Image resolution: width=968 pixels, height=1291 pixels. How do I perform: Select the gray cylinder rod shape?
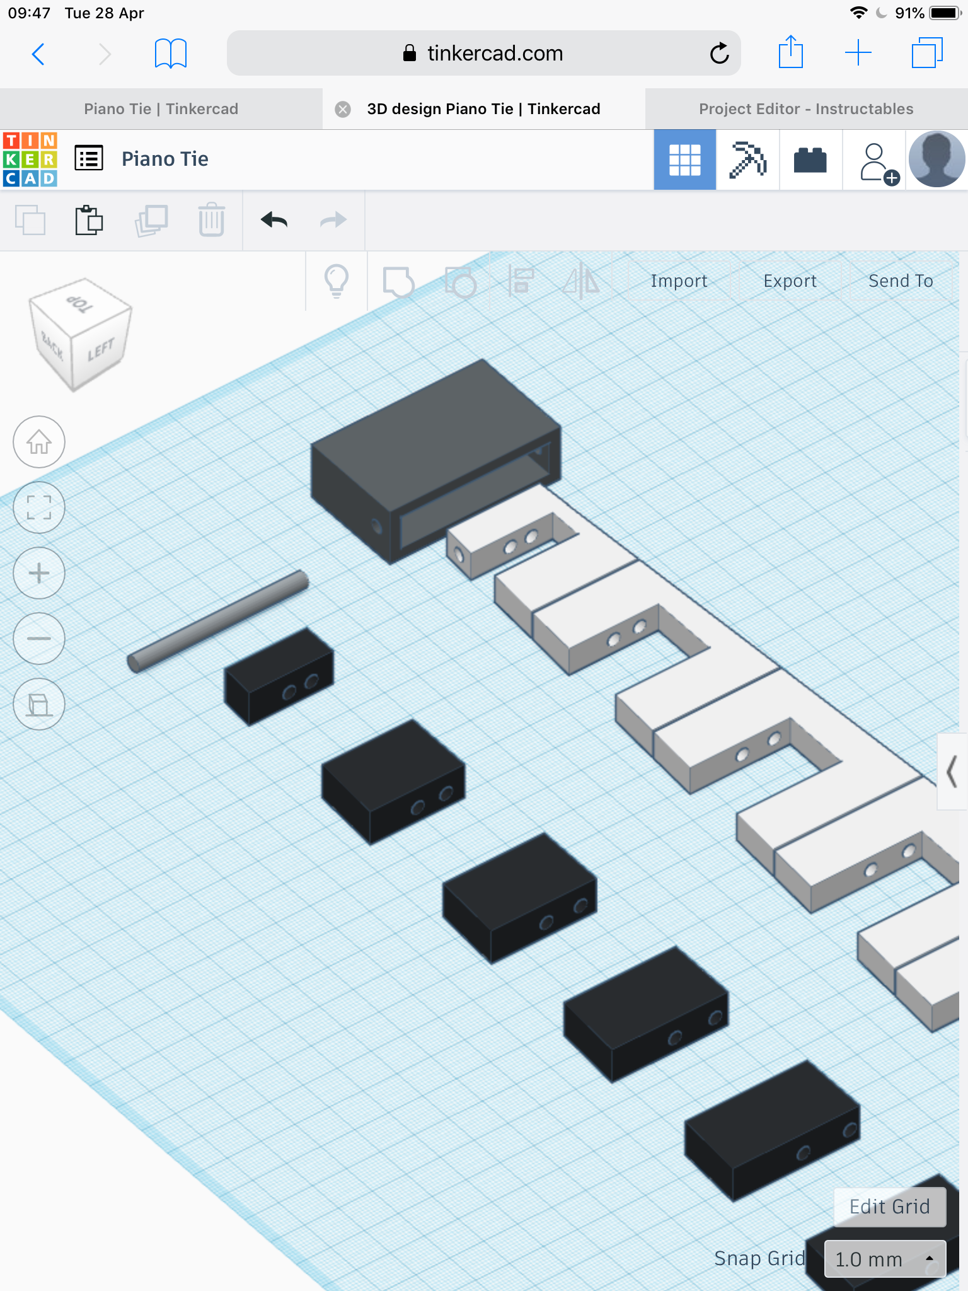pyautogui.click(x=217, y=622)
